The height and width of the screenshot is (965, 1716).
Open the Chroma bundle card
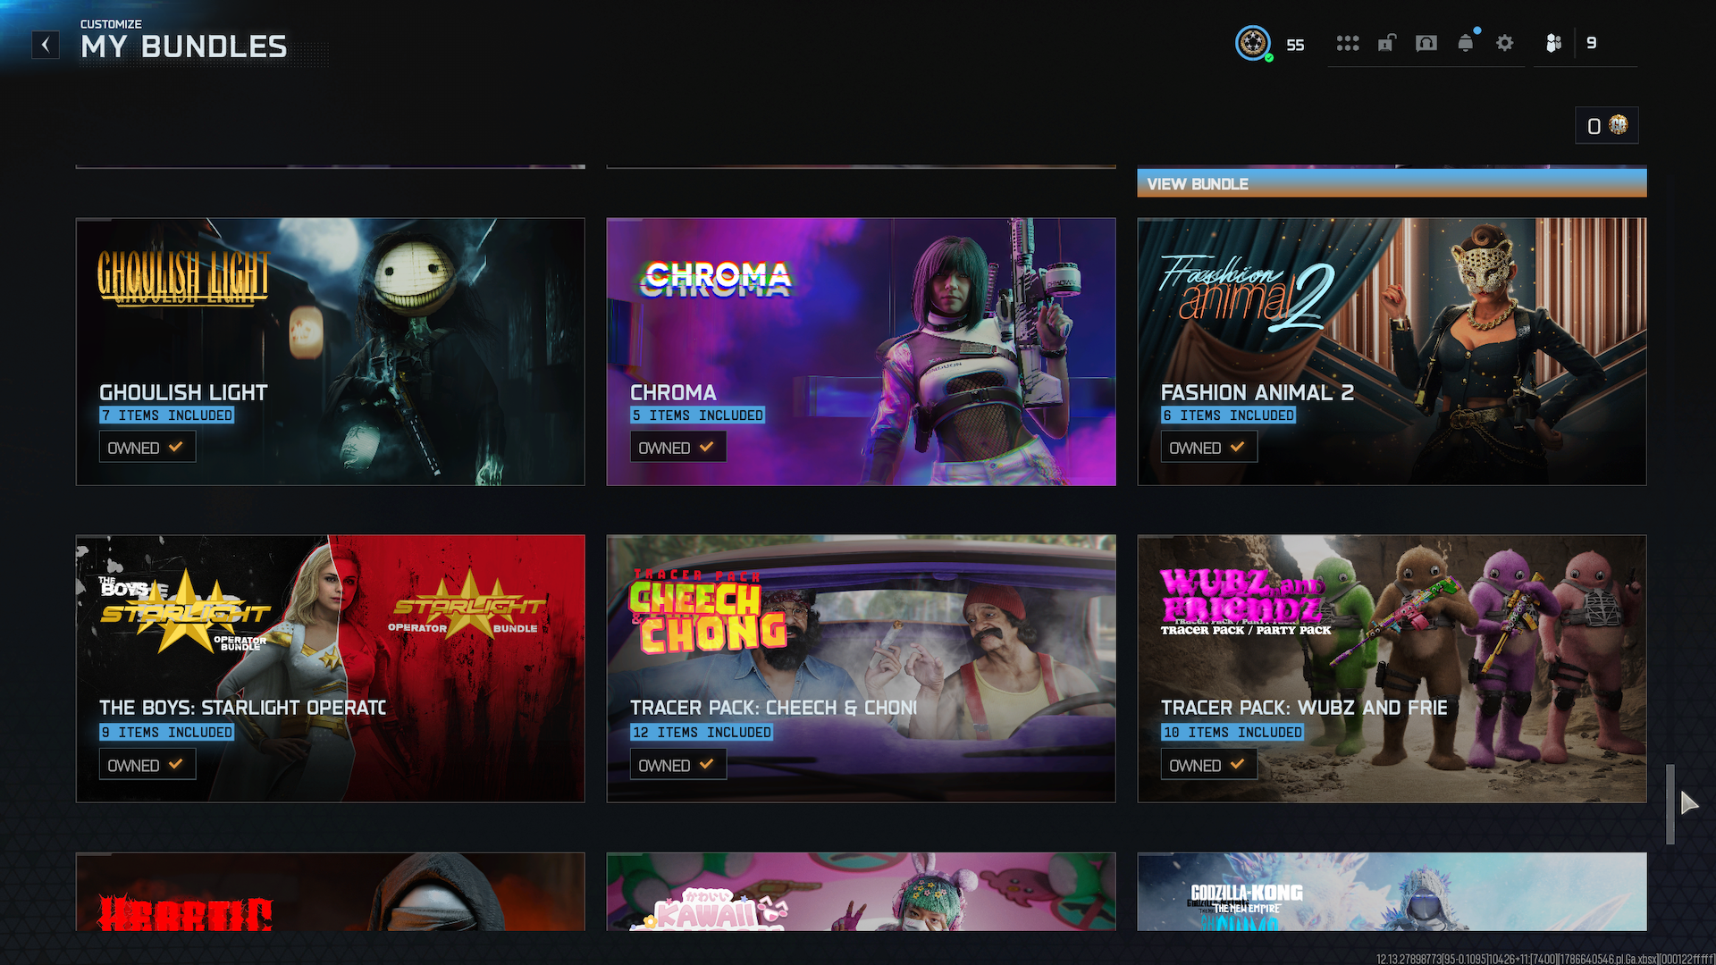tap(862, 352)
